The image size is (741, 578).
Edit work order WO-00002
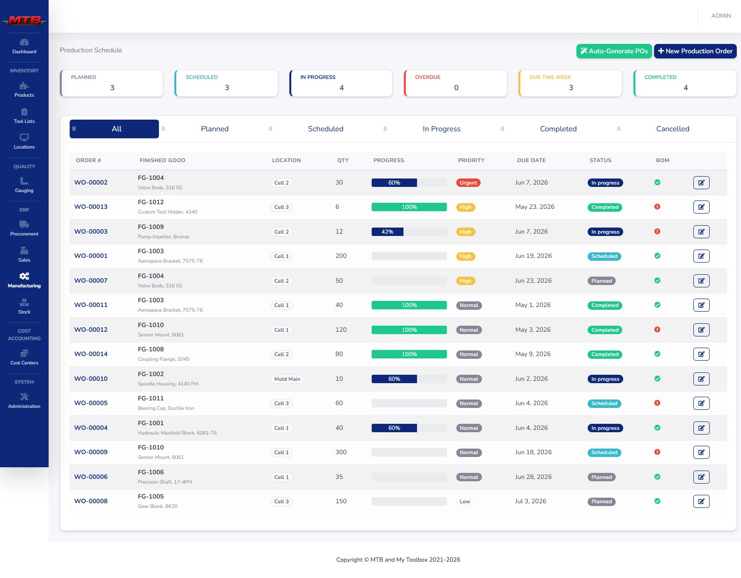pyautogui.click(x=701, y=183)
